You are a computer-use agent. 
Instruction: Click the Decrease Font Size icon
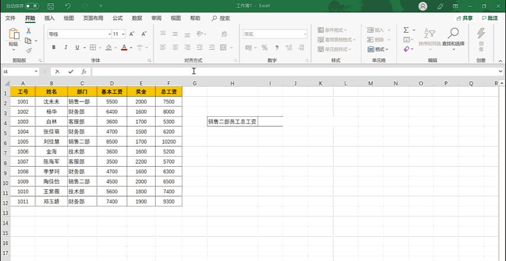144,34
